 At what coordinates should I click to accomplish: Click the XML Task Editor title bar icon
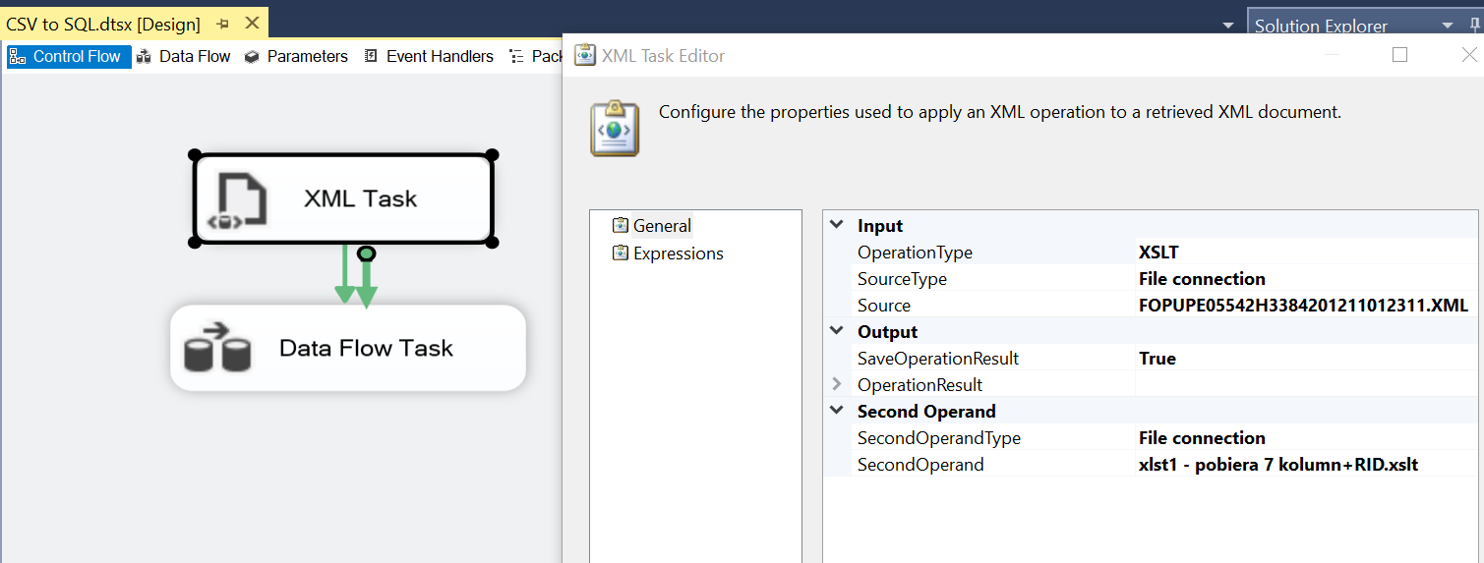point(585,56)
